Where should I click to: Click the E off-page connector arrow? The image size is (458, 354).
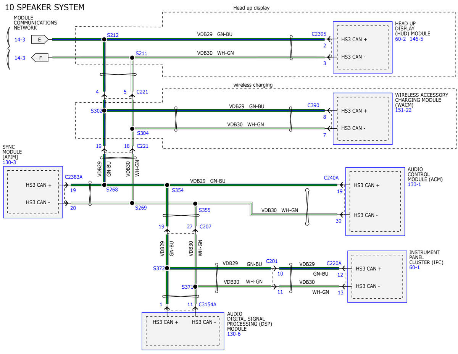point(40,39)
